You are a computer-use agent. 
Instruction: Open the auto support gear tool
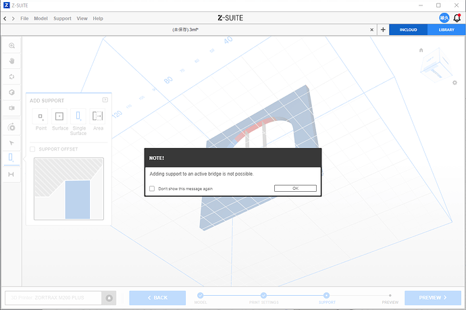(x=11, y=128)
